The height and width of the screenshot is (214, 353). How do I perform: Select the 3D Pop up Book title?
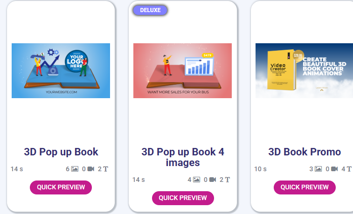pos(61,152)
